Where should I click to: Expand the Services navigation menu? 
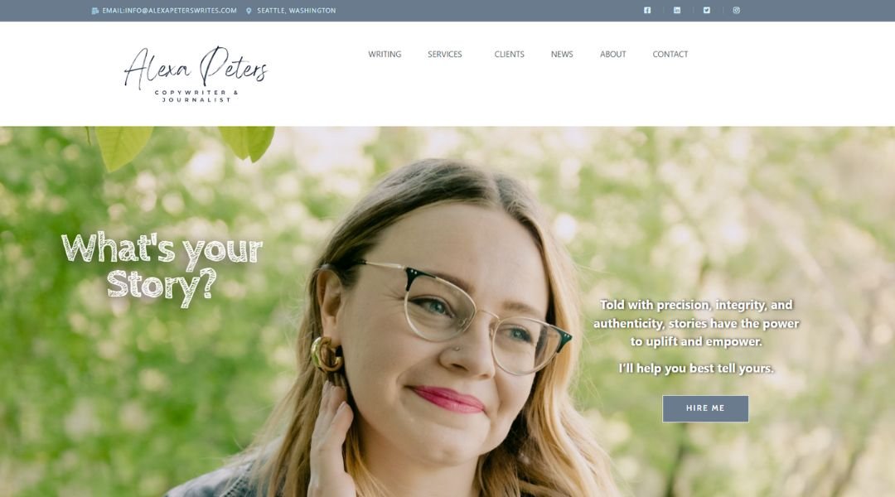(x=445, y=54)
